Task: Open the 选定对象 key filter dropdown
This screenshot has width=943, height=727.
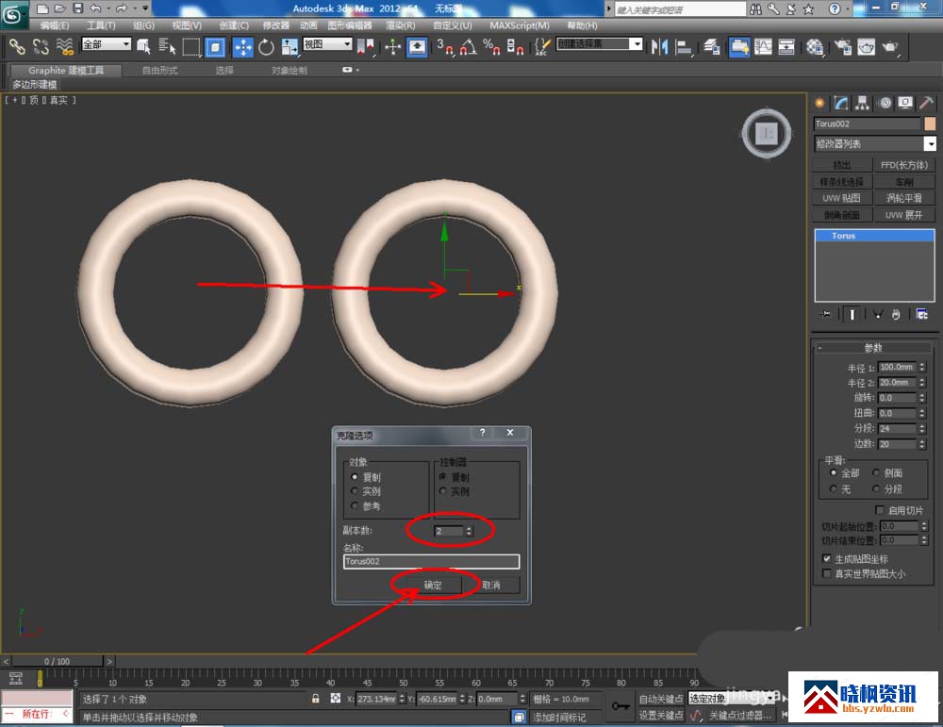Action: pyautogui.click(x=731, y=698)
